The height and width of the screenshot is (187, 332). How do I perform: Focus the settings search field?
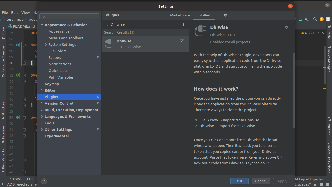(x=69, y=16)
